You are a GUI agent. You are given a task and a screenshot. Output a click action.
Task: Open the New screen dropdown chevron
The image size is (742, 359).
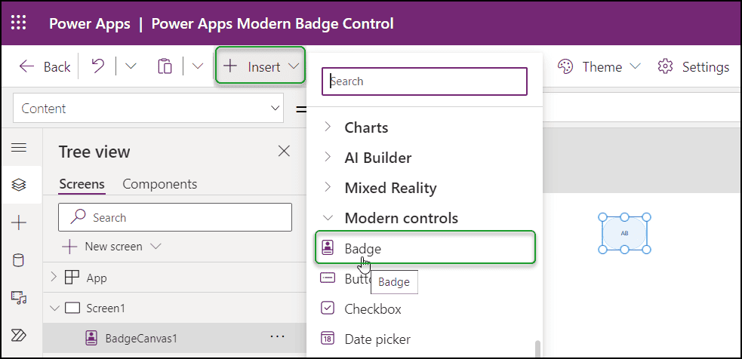click(x=155, y=247)
